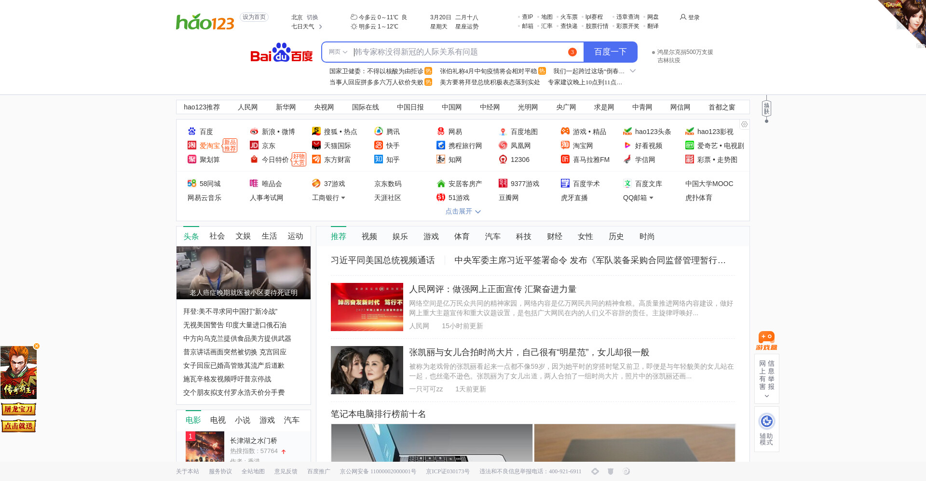Open the 人民网评 article thumbnail
The height and width of the screenshot is (481, 926).
(367, 307)
